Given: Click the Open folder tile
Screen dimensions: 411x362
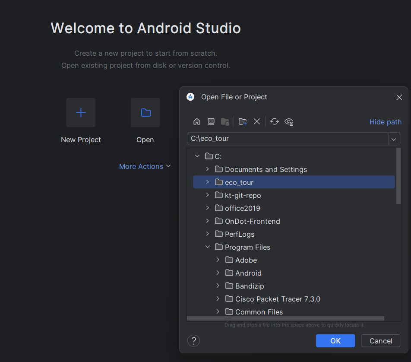Looking at the screenshot, I should [145, 113].
